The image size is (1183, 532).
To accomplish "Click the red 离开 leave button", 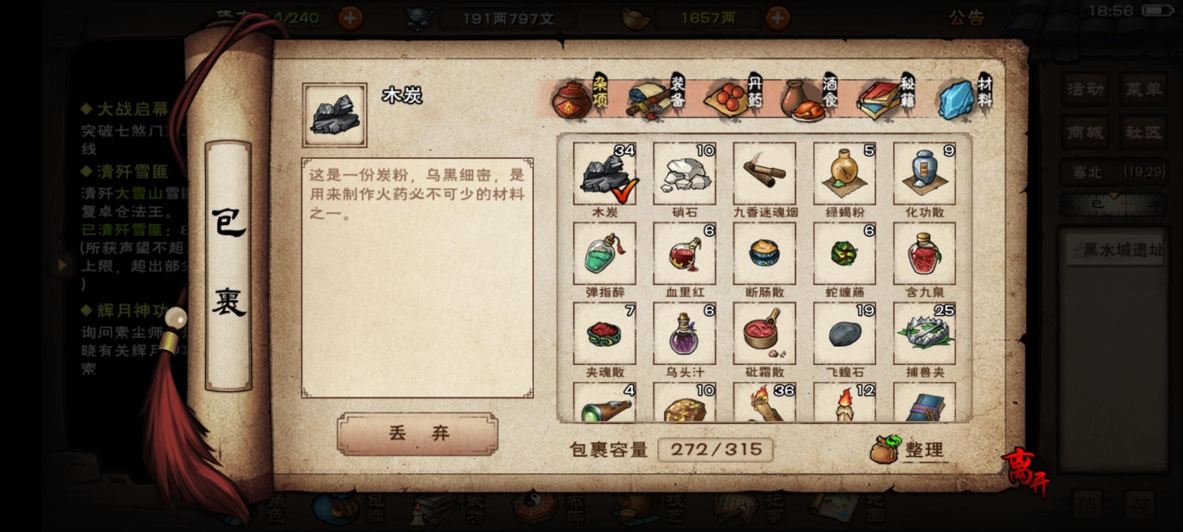I will [x=1025, y=473].
